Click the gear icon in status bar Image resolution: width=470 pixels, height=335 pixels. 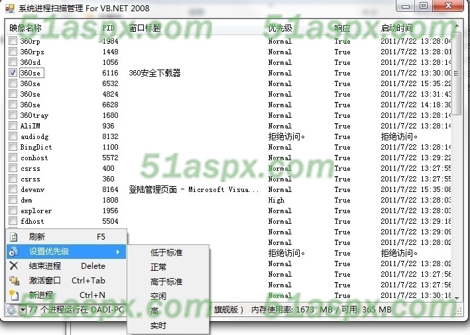(x=12, y=310)
